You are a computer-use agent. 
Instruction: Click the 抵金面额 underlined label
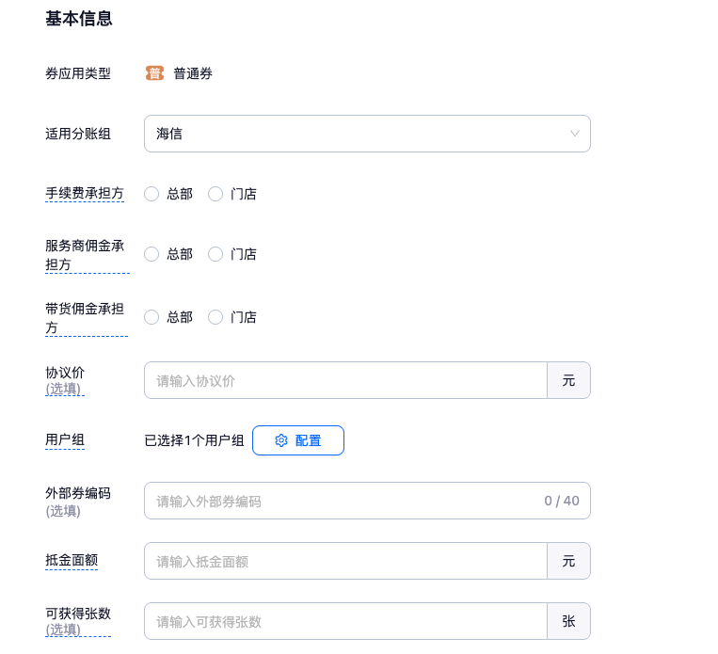click(72, 561)
